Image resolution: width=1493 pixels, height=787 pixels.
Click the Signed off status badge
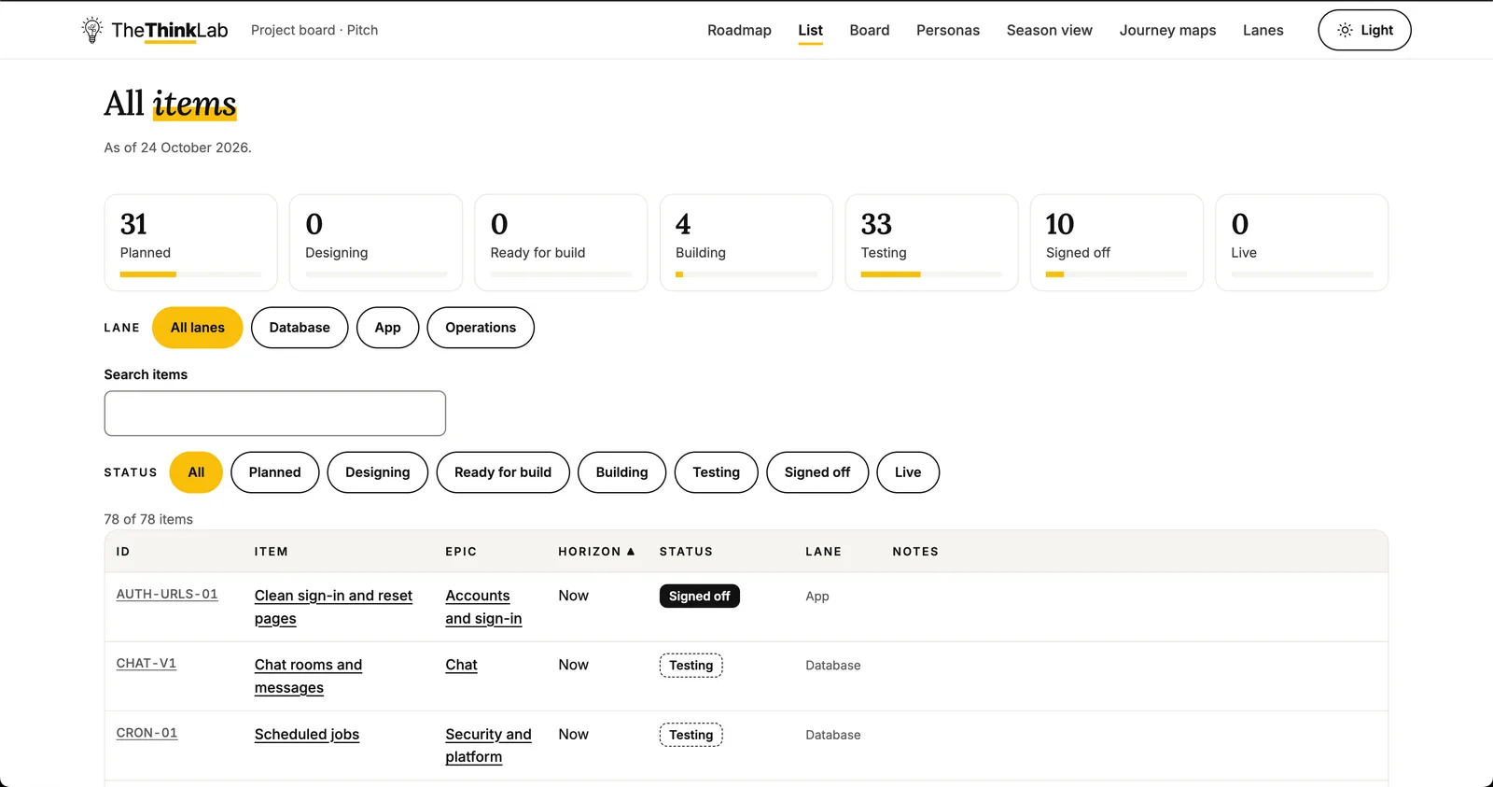tap(700, 597)
